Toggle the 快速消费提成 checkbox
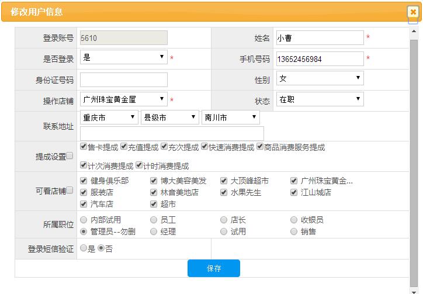Image resolution: width=423 pixels, height=294 pixels. point(204,147)
